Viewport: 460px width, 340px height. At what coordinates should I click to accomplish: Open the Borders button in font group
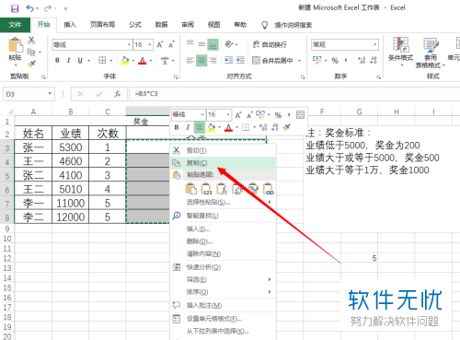tap(102, 60)
